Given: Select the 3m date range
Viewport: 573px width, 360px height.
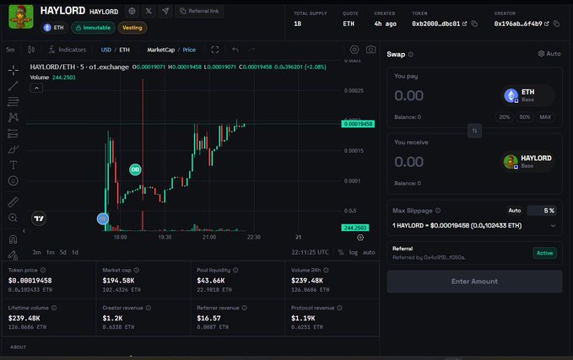Looking at the screenshot, I should pos(36,252).
